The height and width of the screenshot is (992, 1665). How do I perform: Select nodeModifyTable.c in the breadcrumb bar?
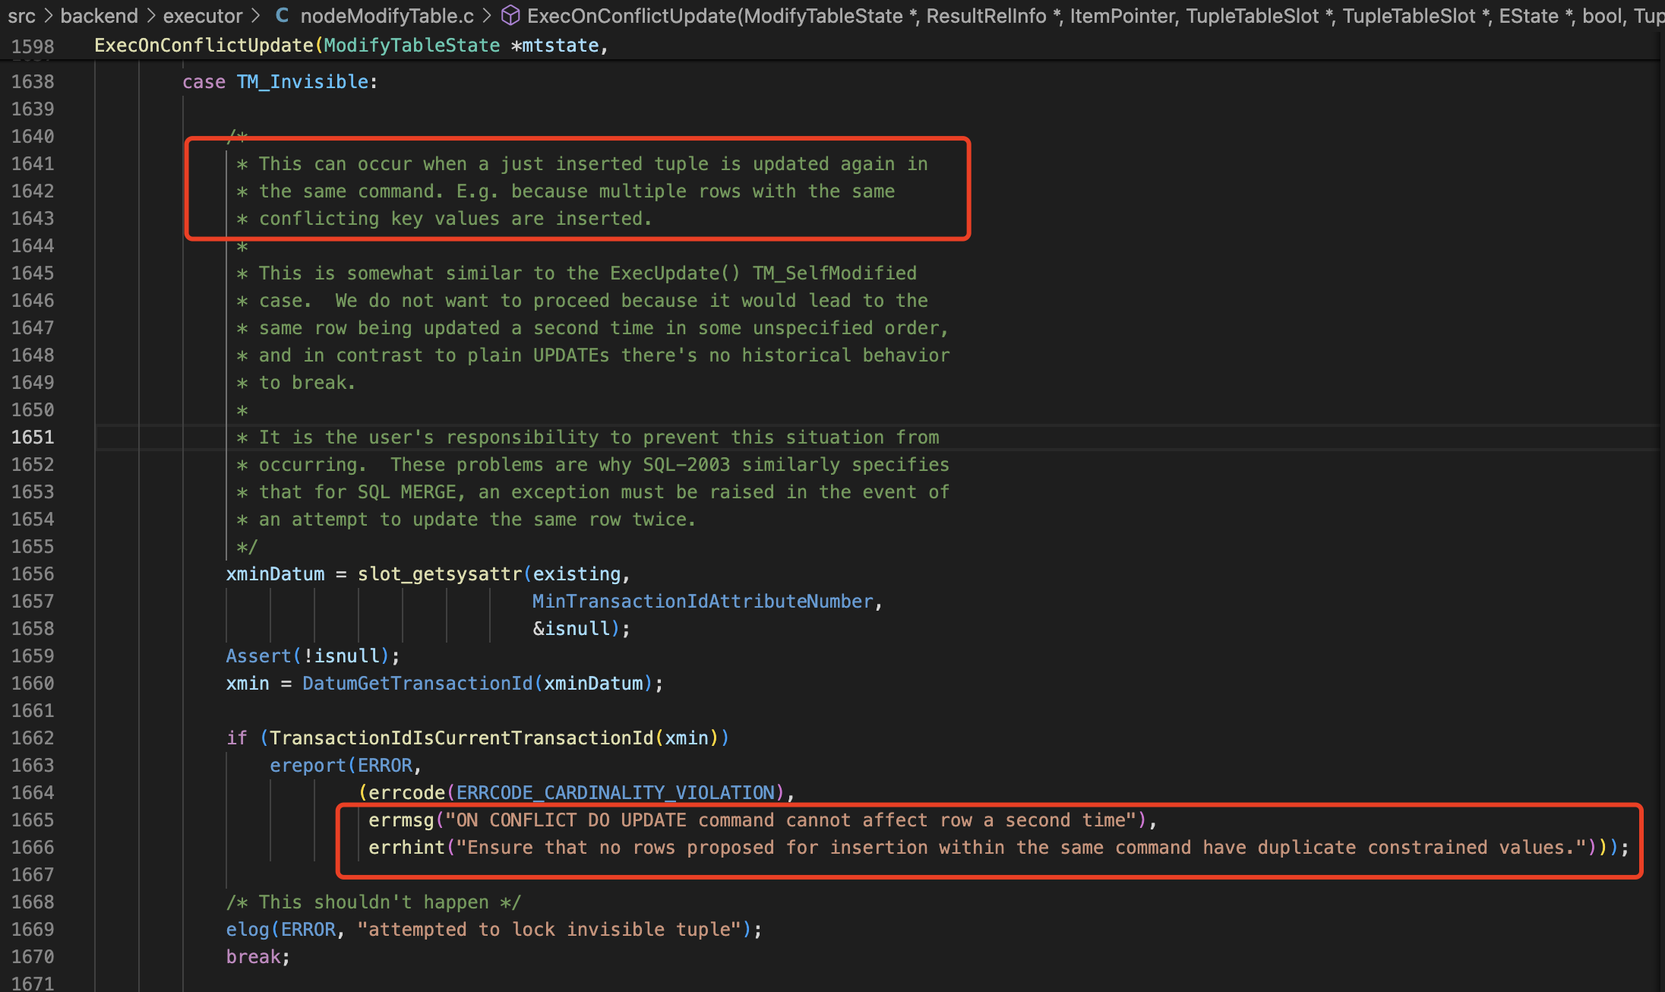387,15
